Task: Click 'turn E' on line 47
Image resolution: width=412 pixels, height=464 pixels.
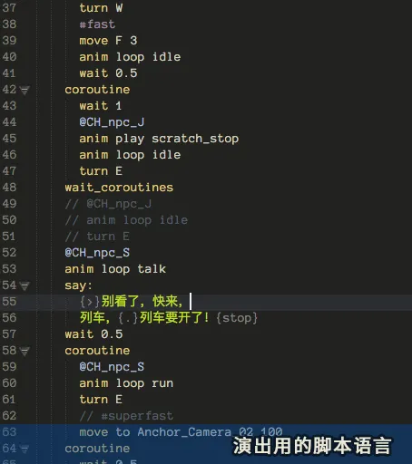Action: click(101, 171)
